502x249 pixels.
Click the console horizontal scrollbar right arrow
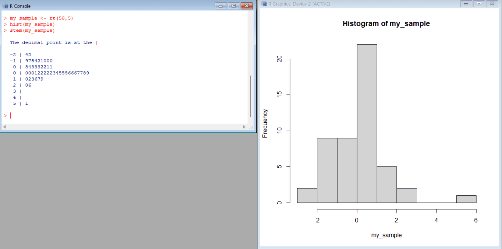pyautogui.click(x=244, y=127)
